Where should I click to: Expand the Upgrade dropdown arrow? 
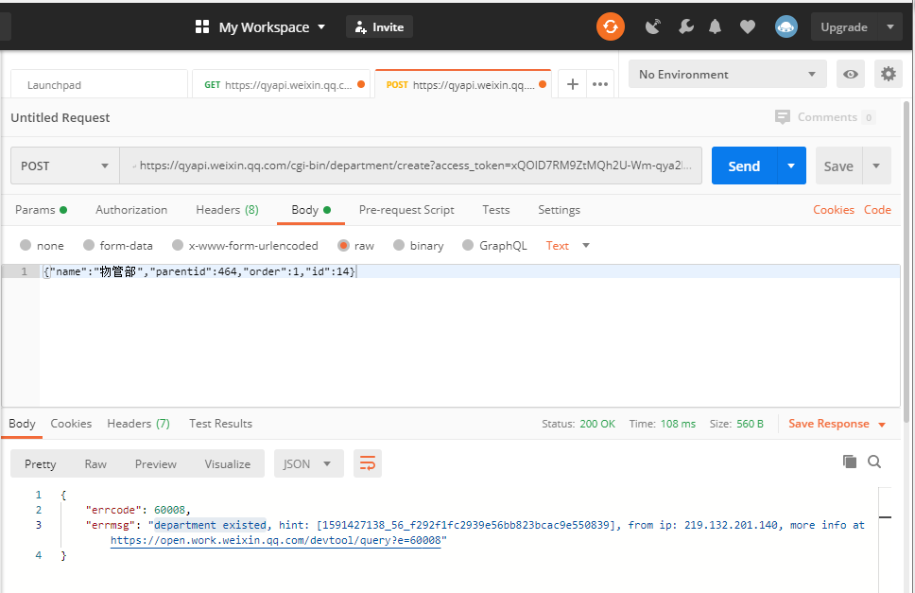coord(889,26)
